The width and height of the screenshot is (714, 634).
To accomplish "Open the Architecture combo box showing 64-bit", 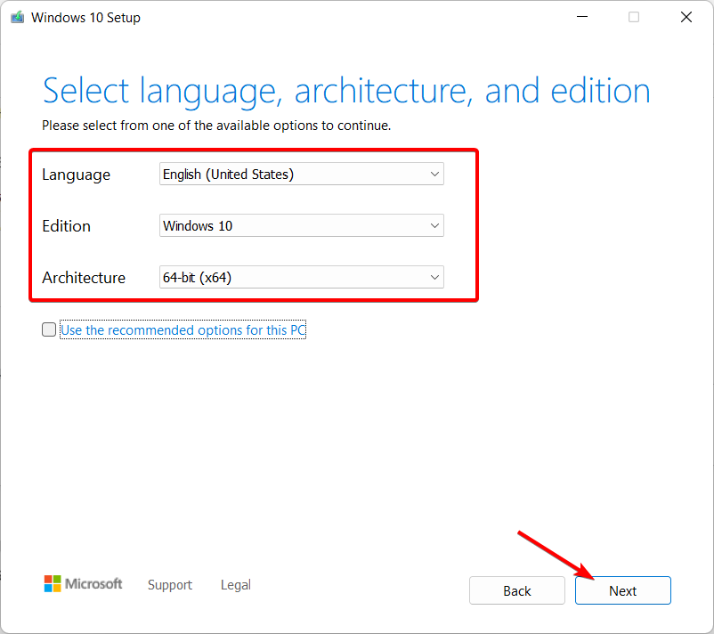I will coord(302,277).
